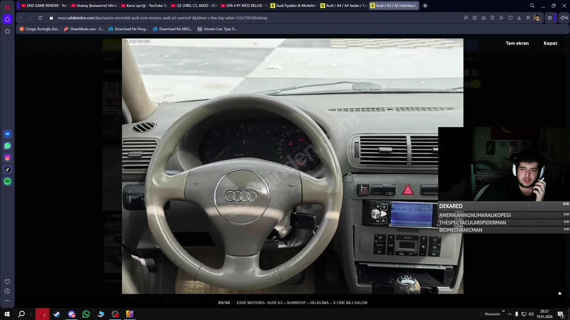Open Honda Civic Type R bookmark
The height and width of the screenshot is (320, 570).
[217, 29]
